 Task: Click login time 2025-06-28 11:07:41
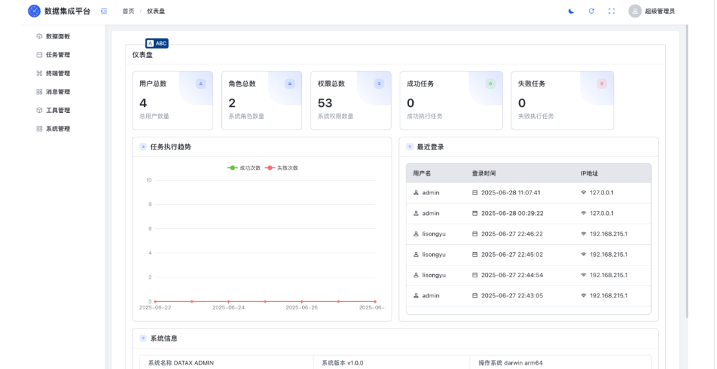point(511,192)
